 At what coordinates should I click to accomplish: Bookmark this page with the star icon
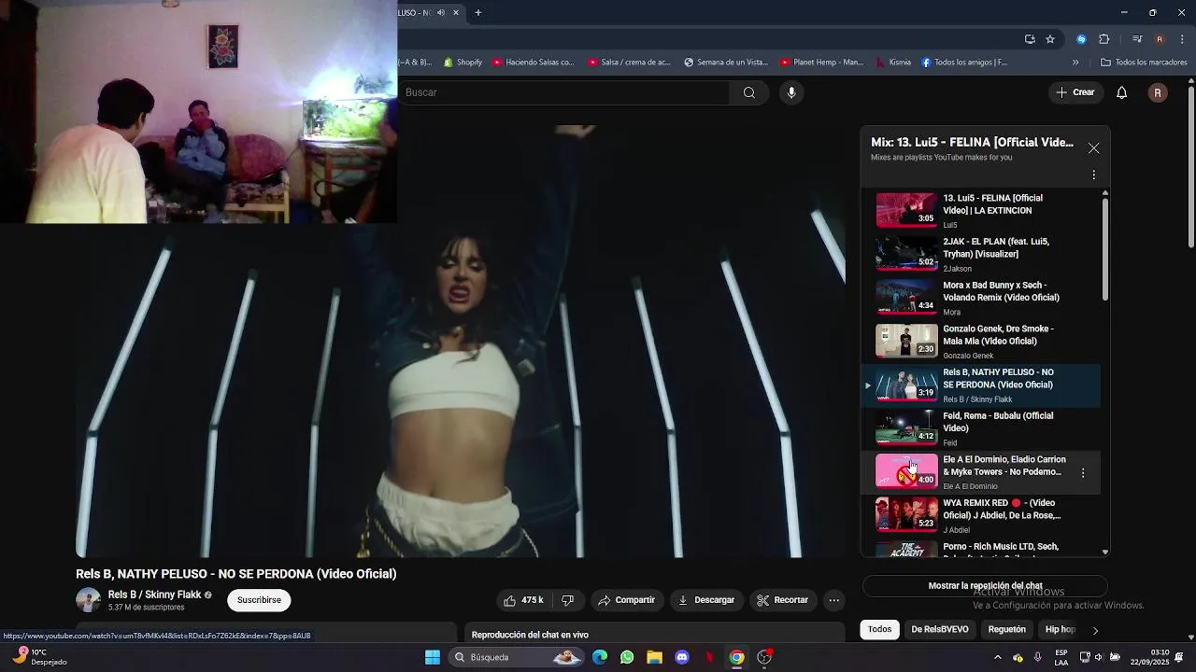[1050, 39]
